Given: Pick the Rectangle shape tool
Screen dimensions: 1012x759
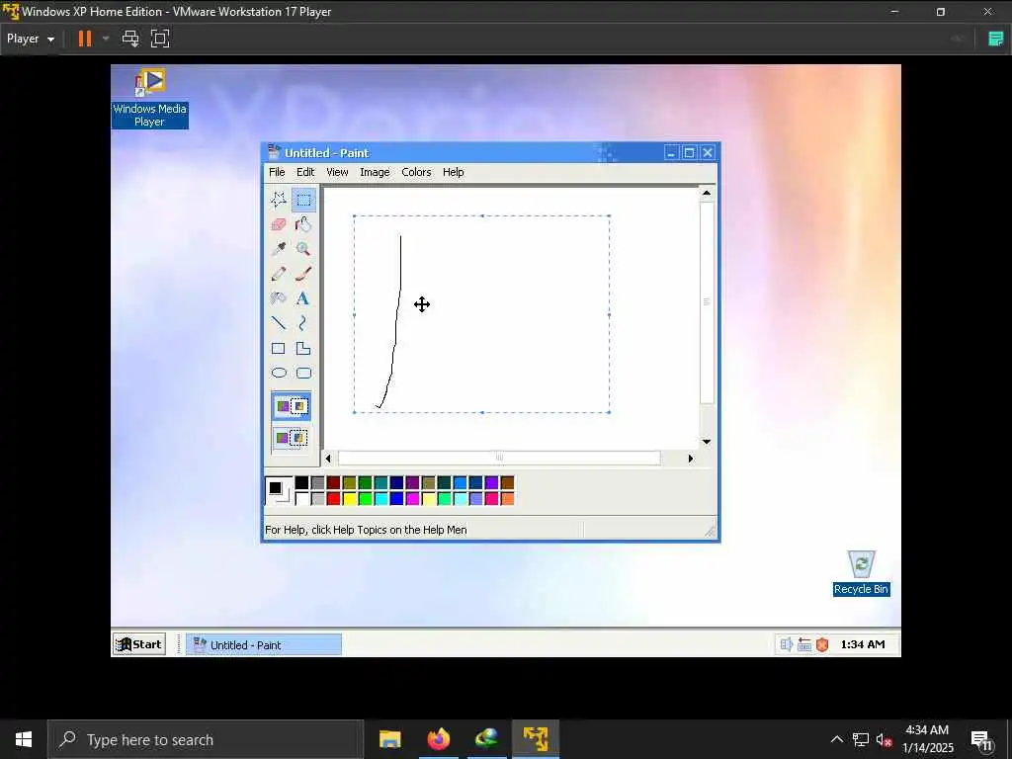Looking at the screenshot, I should point(278,349).
